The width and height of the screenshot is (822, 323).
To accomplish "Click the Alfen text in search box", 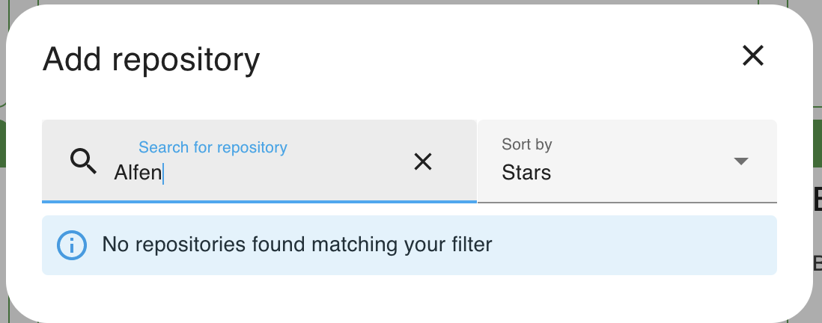I will point(138,172).
